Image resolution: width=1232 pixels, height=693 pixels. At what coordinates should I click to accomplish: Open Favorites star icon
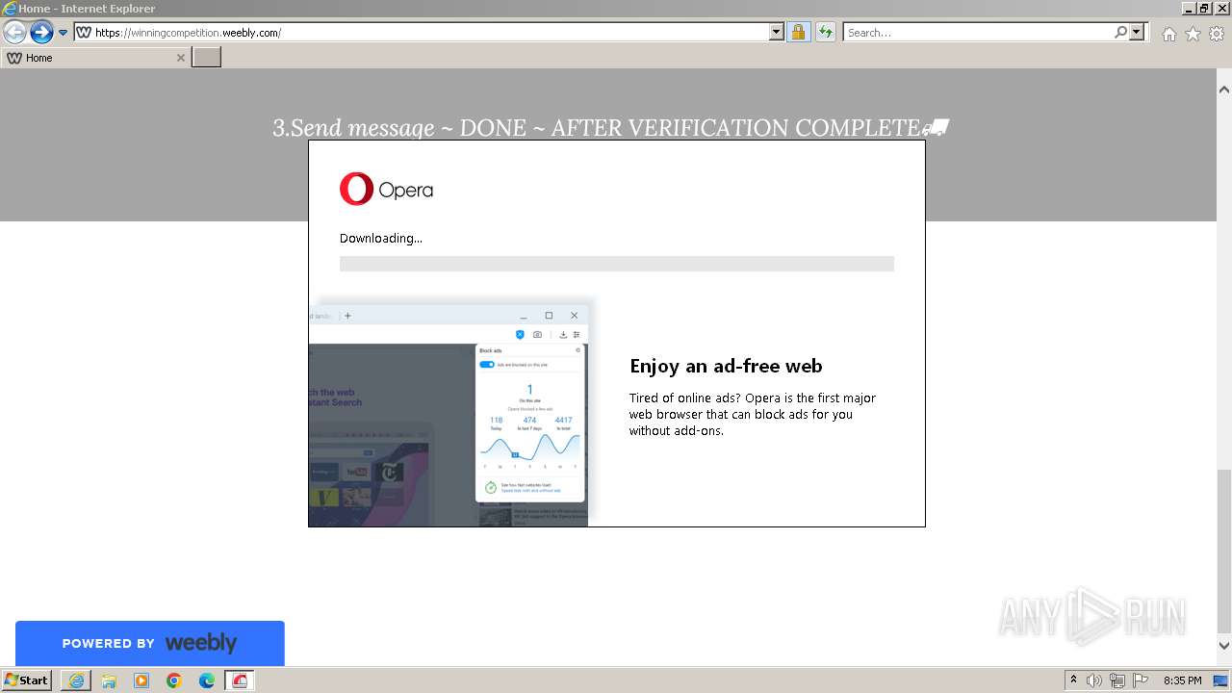click(1193, 34)
